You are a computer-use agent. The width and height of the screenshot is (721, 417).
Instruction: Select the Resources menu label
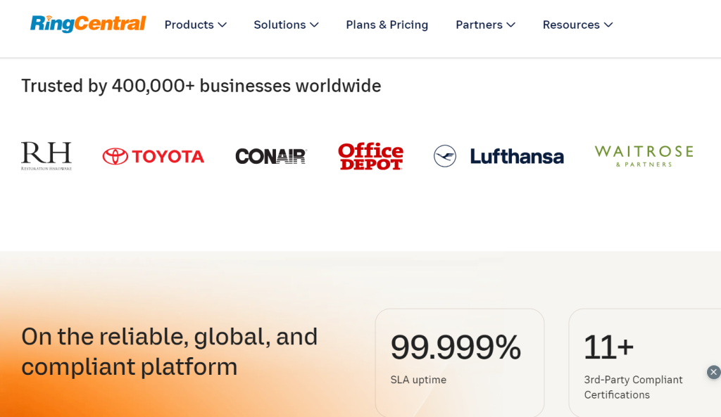(570, 25)
